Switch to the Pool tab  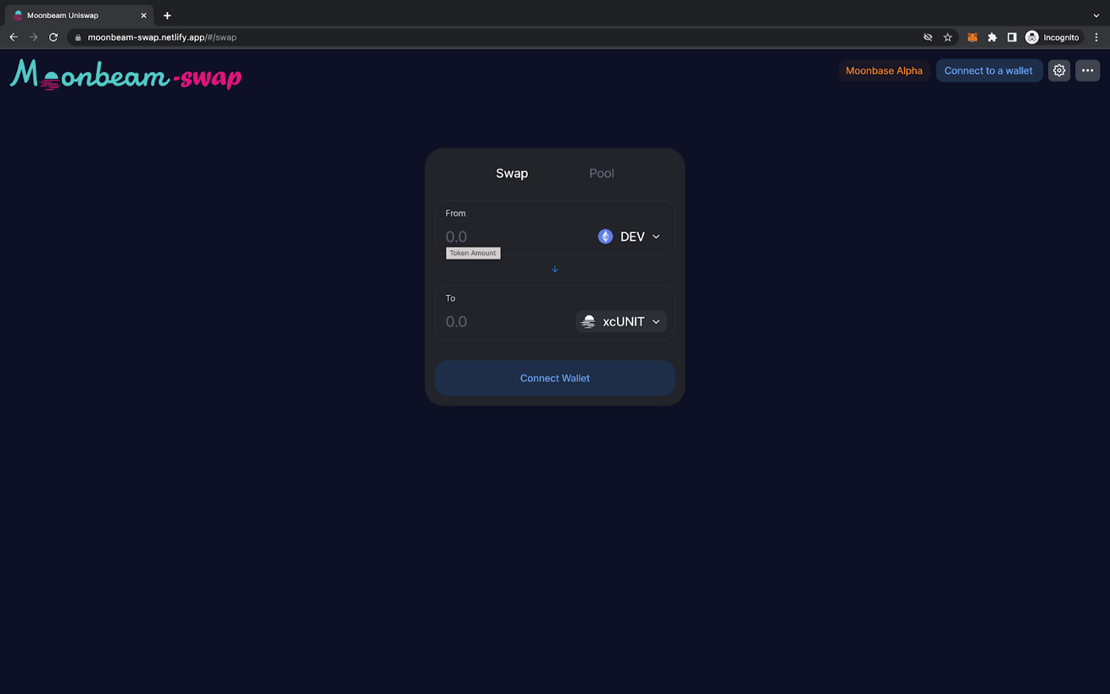point(602,173)
